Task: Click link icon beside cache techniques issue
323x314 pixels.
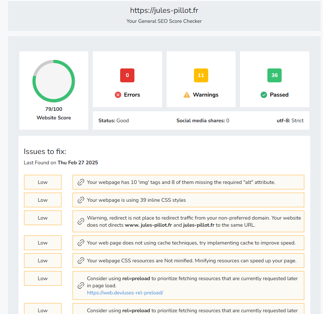Action: (x=81, y=243)
